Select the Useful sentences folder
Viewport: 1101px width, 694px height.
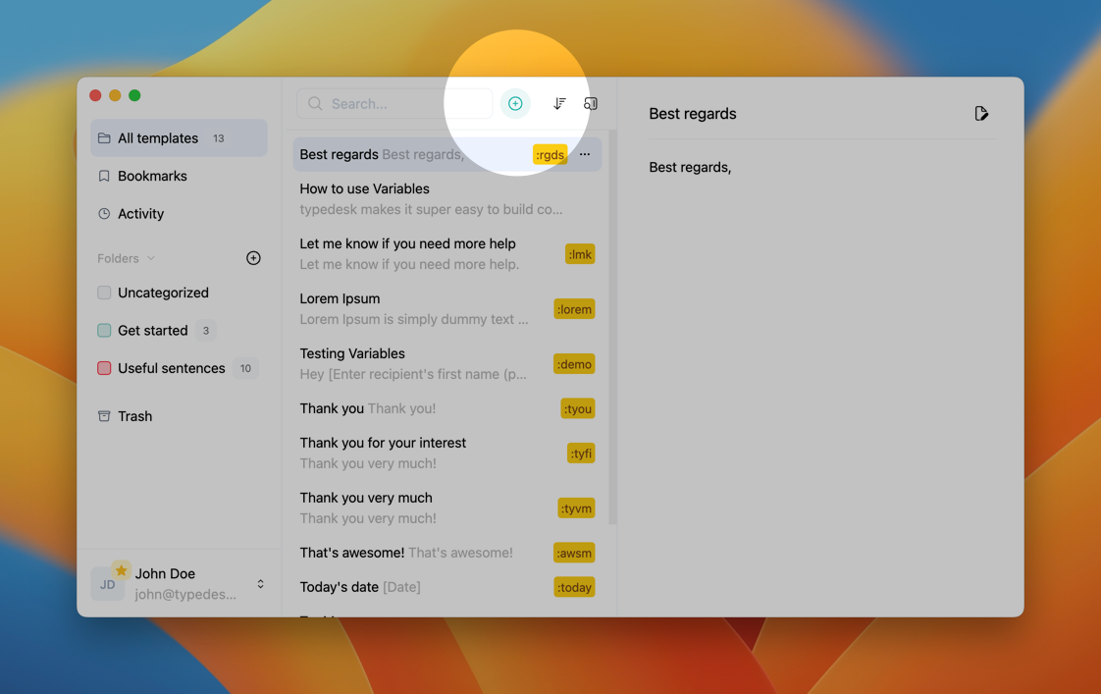click(x=171, y=368)
